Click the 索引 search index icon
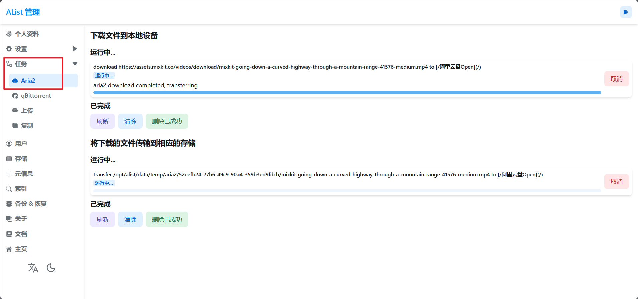This screenshot has width=638, height=299. point(9,189)
